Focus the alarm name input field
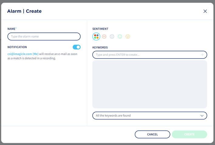215x145 pixels. coord(44,36)
